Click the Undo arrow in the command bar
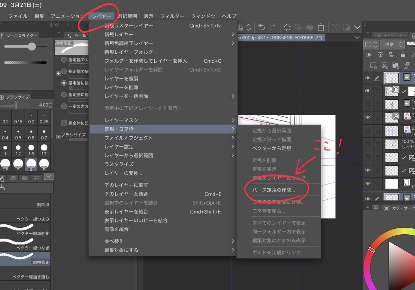 (262, 27)
